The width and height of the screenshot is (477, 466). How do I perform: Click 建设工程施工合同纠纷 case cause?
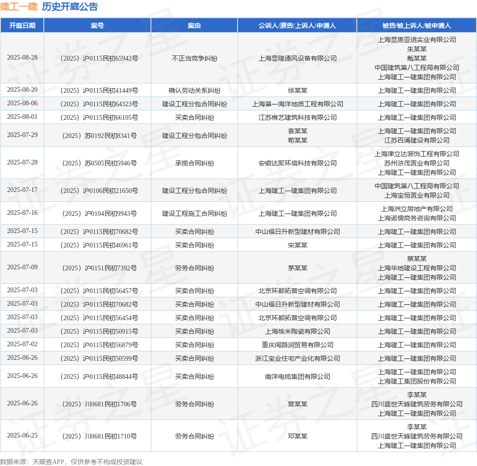pyautogui.click(x=194, y=213)
